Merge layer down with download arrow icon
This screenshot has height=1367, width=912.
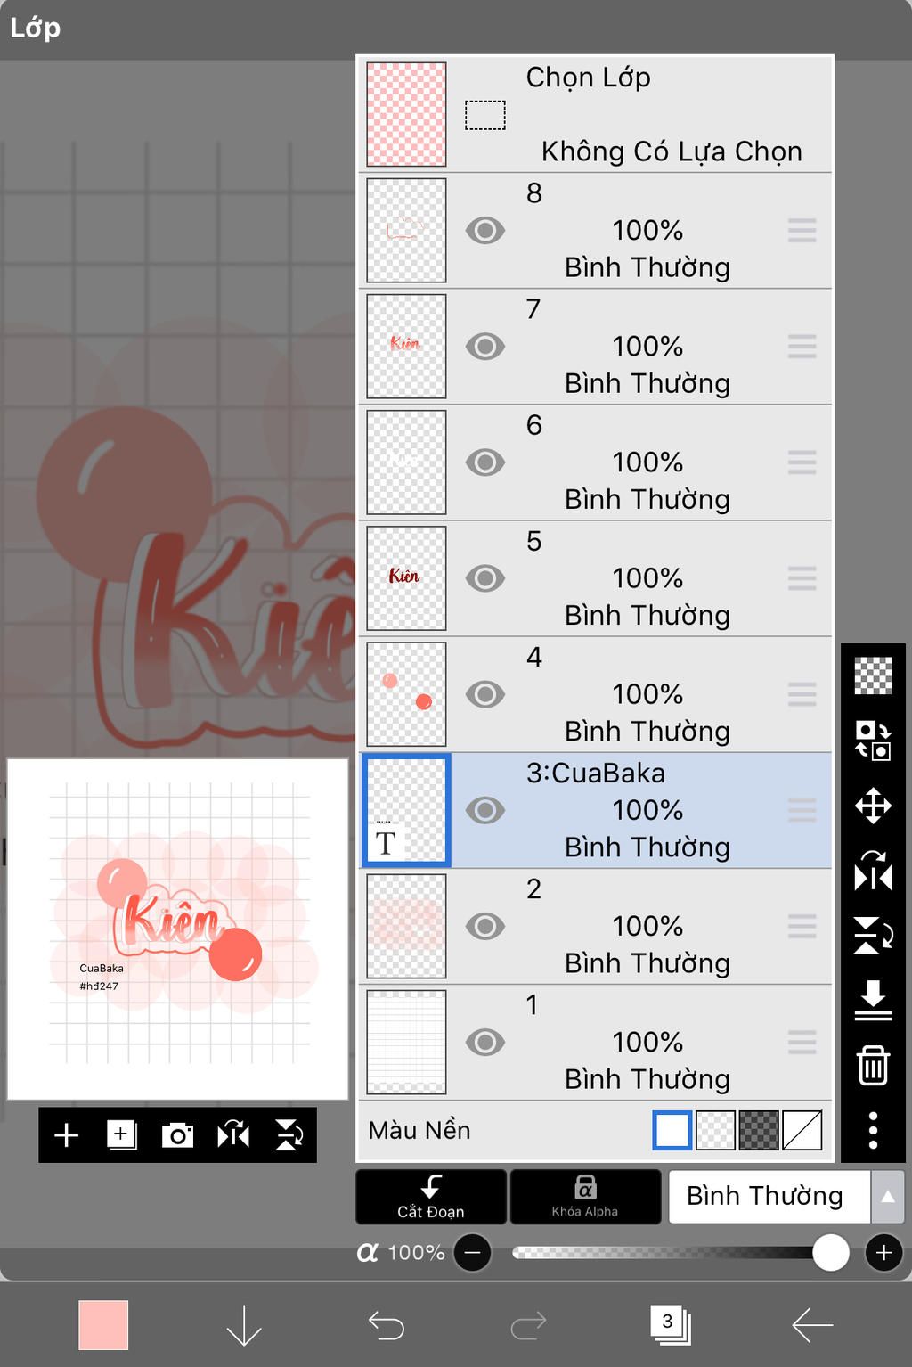click(873, 1000)
